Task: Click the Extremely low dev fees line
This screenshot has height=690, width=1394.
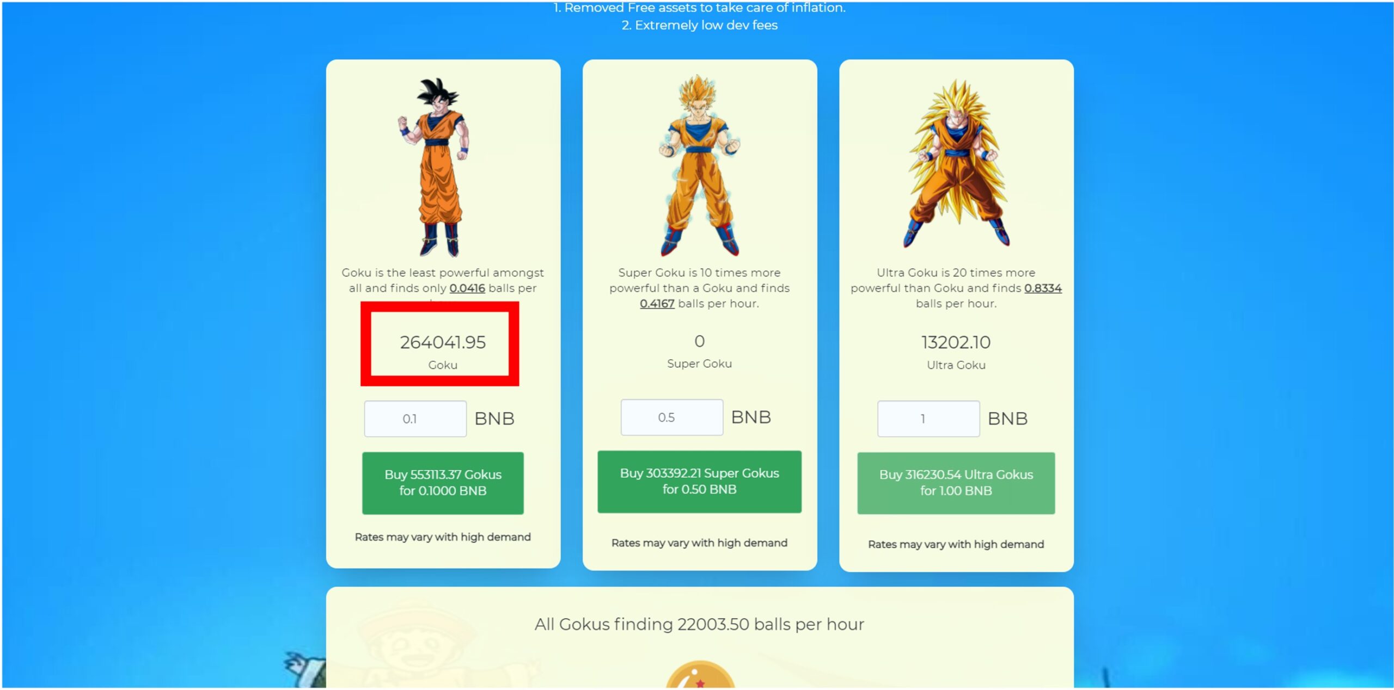Action: (699, 25)
